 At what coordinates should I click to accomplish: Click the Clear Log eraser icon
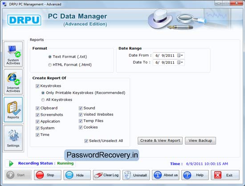click(98, 175)
